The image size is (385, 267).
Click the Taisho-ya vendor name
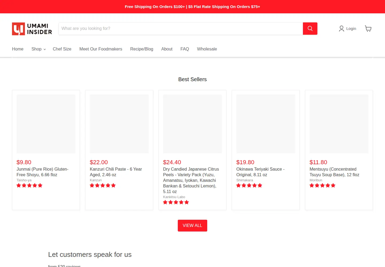tap(24, 180)
